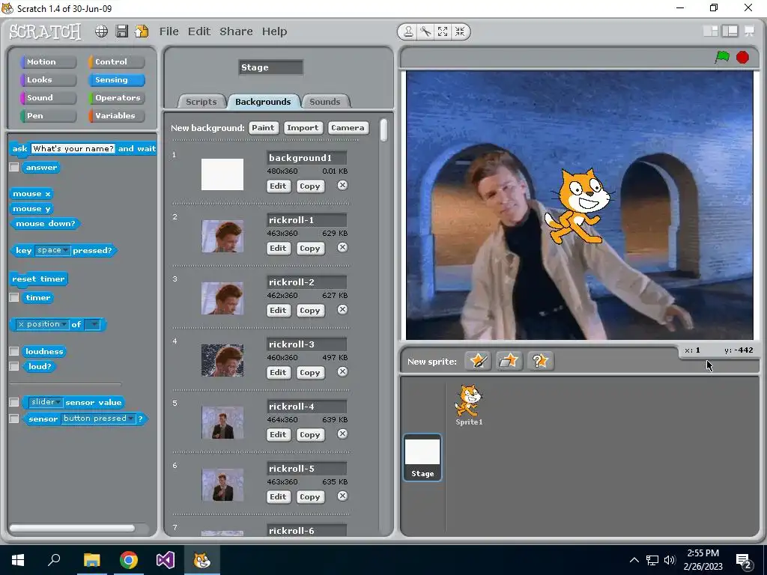Select the shrink sprite tool
The height and width of the screenshot is (575, 767).
[x=460, y=31]
